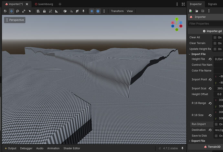Add a new scene tab
The image size is (223, 152).
60,4
